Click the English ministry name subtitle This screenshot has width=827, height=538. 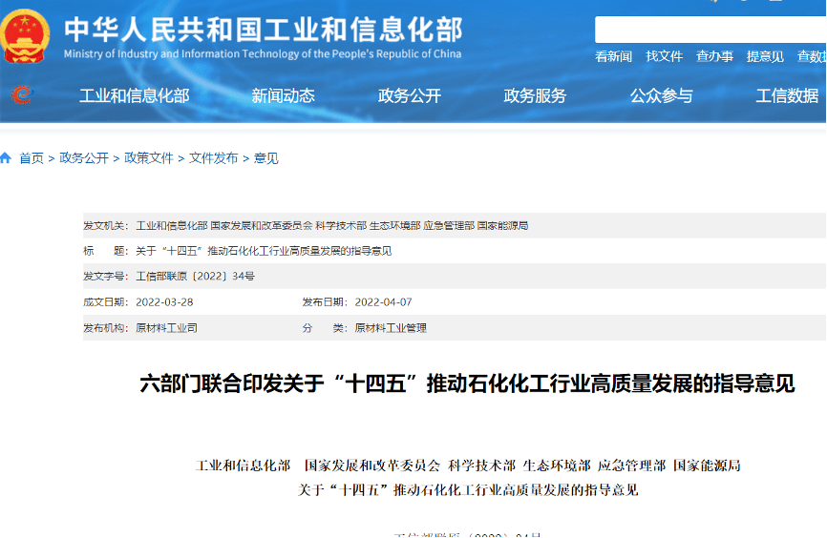click(x=263, y=53)
